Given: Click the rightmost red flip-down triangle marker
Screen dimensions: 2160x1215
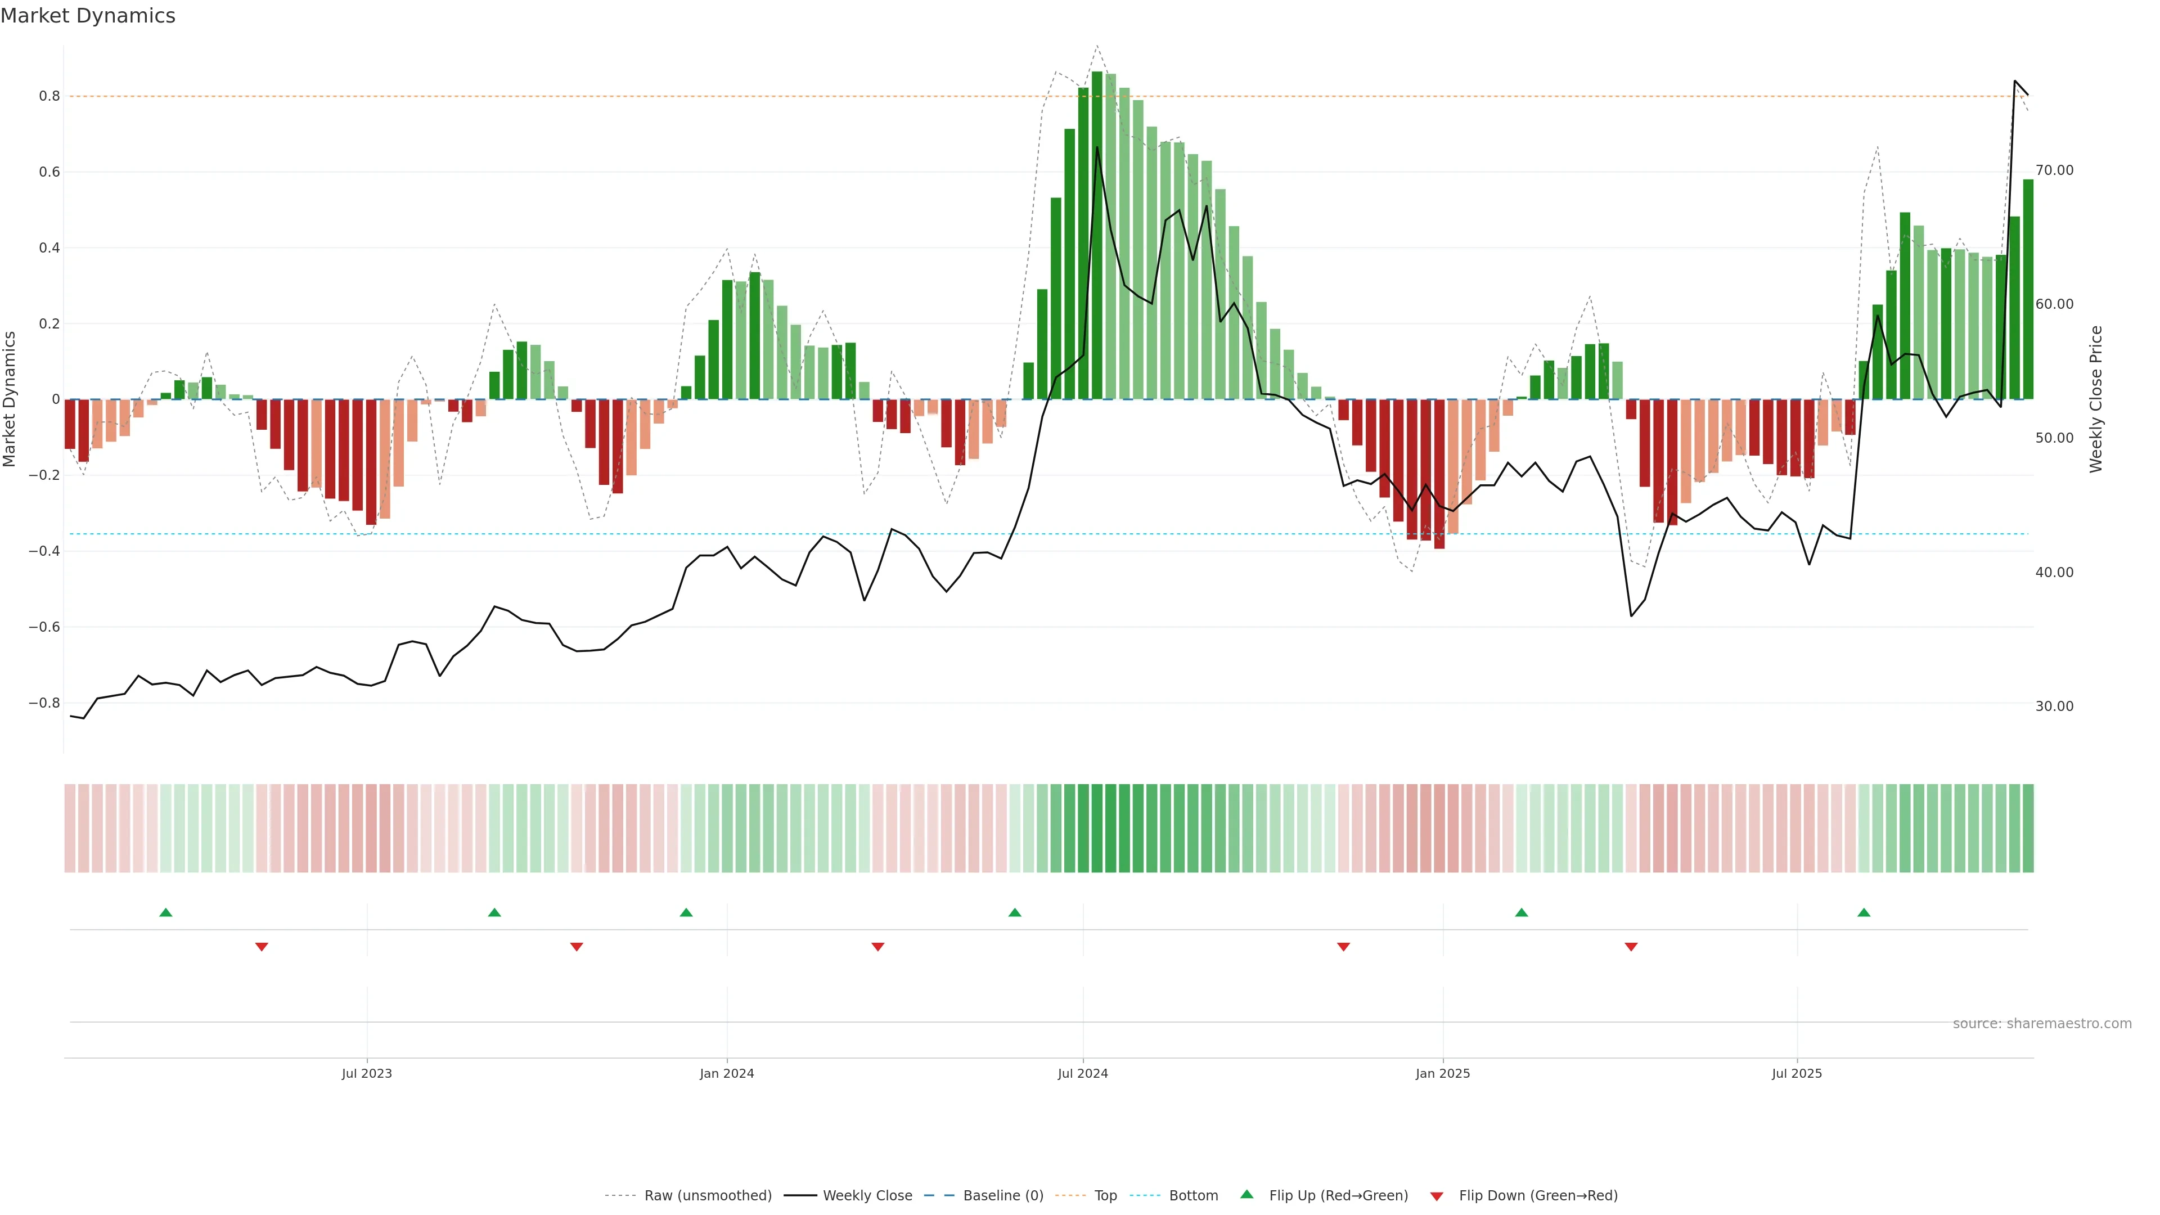Looking at the screenshot, I should click(1631, 947).
